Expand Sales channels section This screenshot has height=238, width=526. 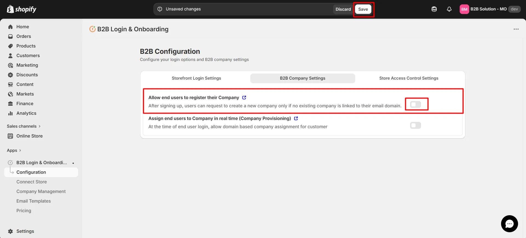24,126
